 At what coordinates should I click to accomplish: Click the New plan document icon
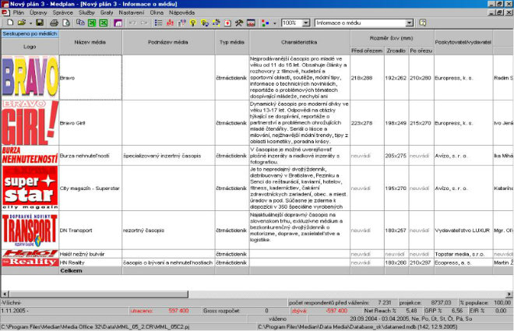click(10, 23)
